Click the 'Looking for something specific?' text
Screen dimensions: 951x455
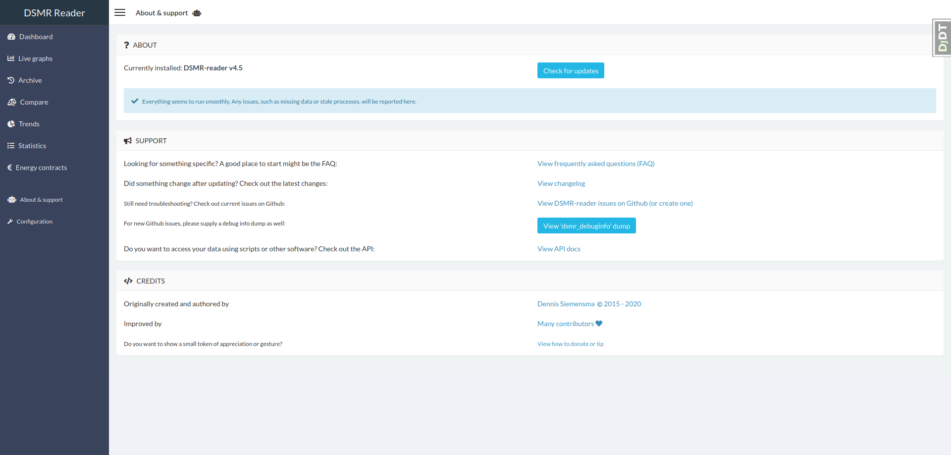pyautogui.click(x=230, y=164)
